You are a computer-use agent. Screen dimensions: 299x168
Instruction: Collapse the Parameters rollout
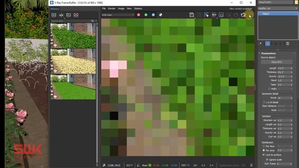(268, 53)
